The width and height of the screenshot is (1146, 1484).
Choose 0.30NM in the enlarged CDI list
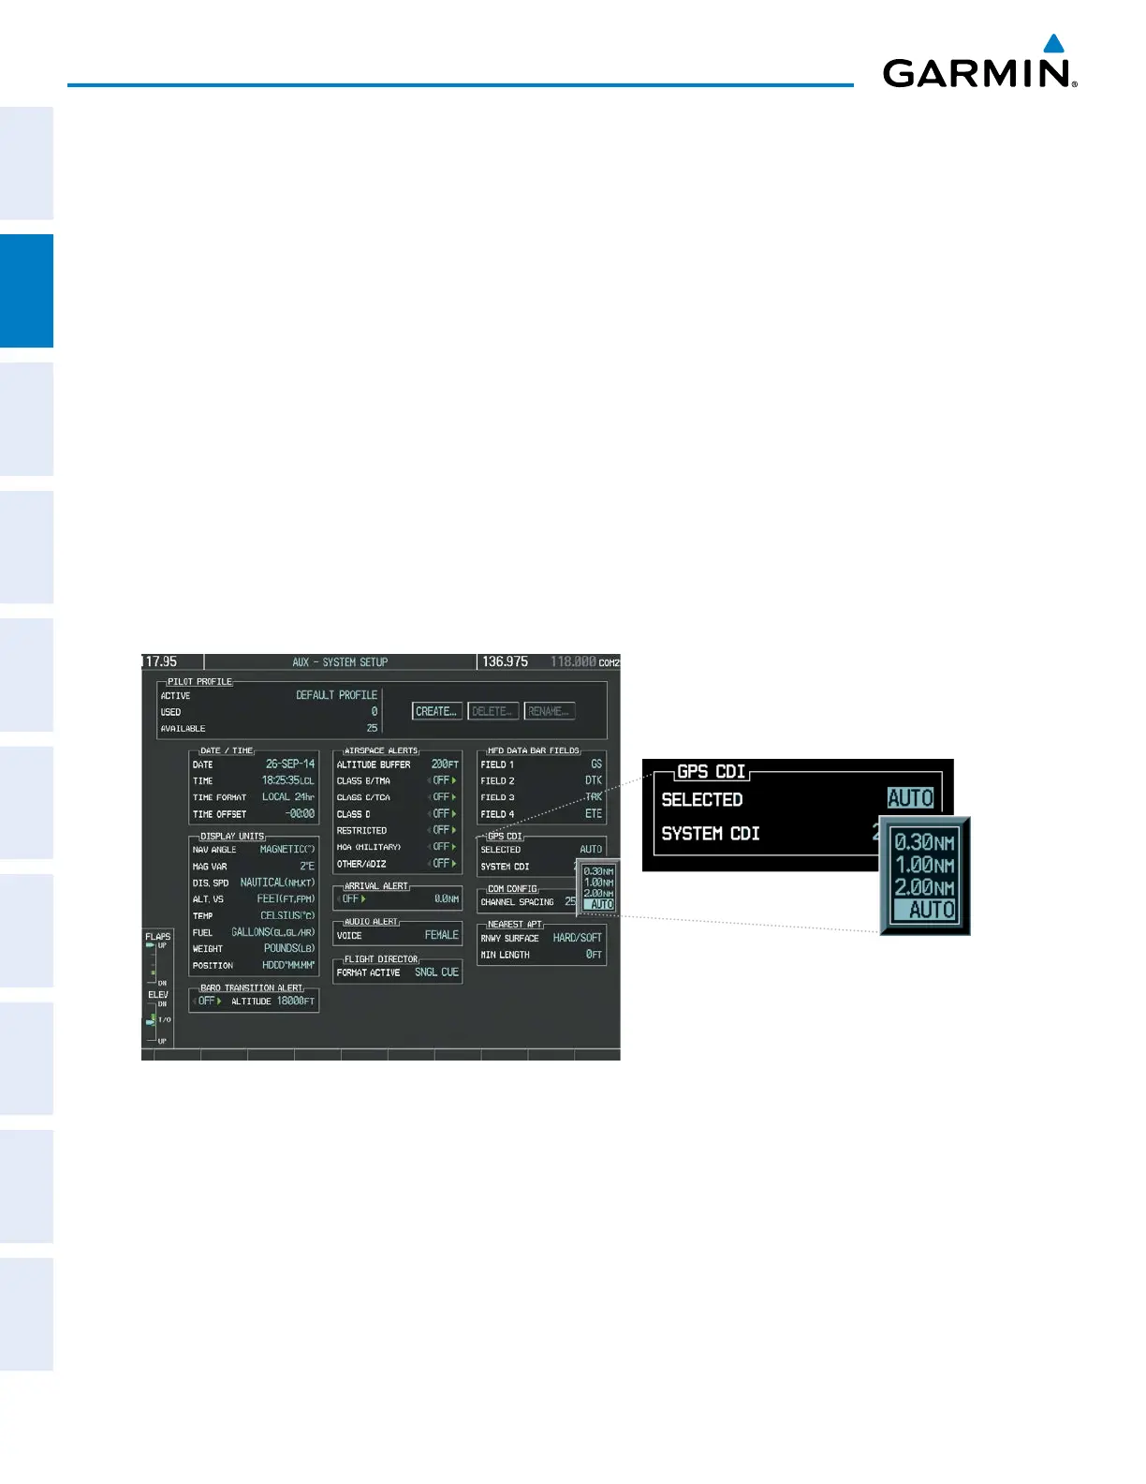(923, 842)
